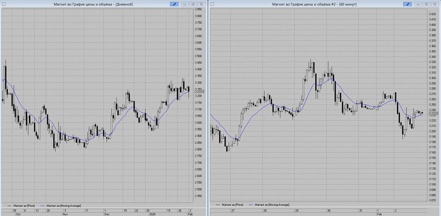Click the Nov month label on the daily time axis
Viewport: 441px width, 216px height.
[65, 214]
